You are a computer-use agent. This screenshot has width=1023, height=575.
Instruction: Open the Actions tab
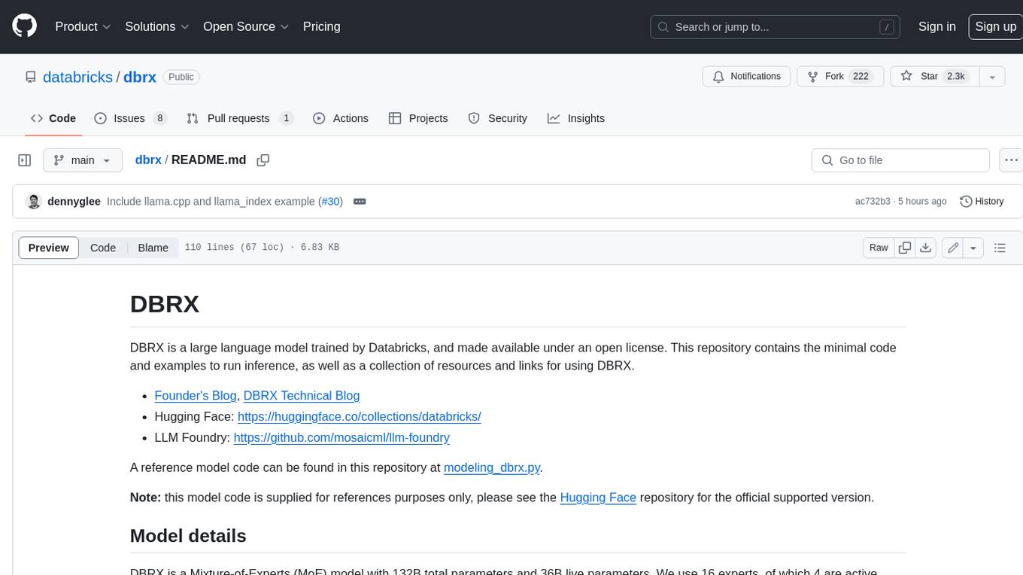(x=341, y=118)
